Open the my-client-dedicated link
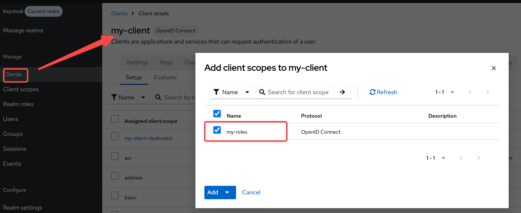 click(148, 138)
